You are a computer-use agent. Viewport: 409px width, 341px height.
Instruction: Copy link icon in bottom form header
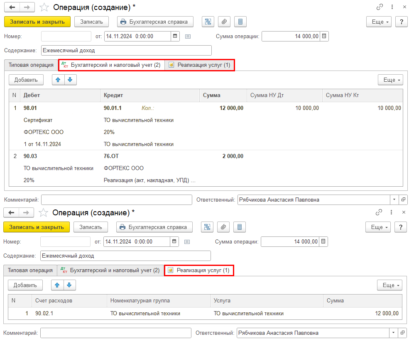pos(379,212)
